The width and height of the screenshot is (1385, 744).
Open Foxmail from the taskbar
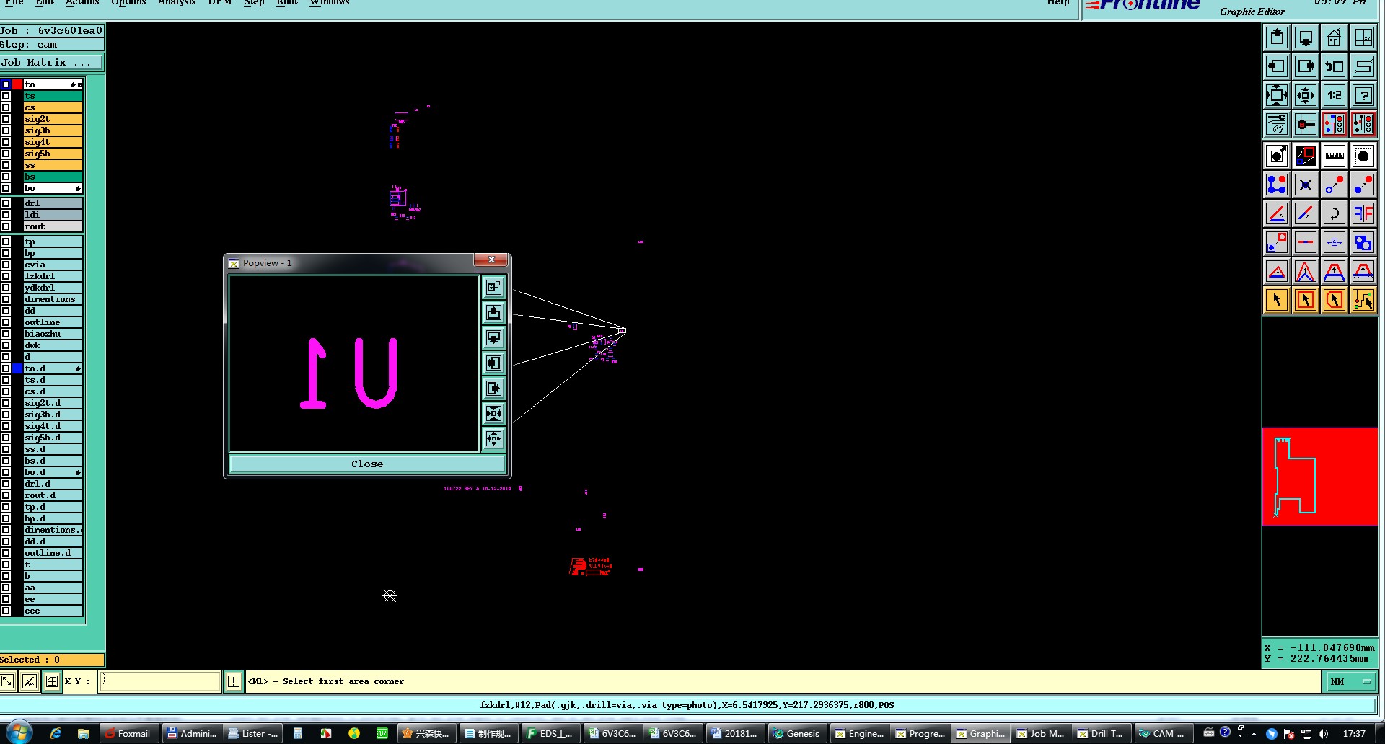pyautogui.click(x=128, y=733)
